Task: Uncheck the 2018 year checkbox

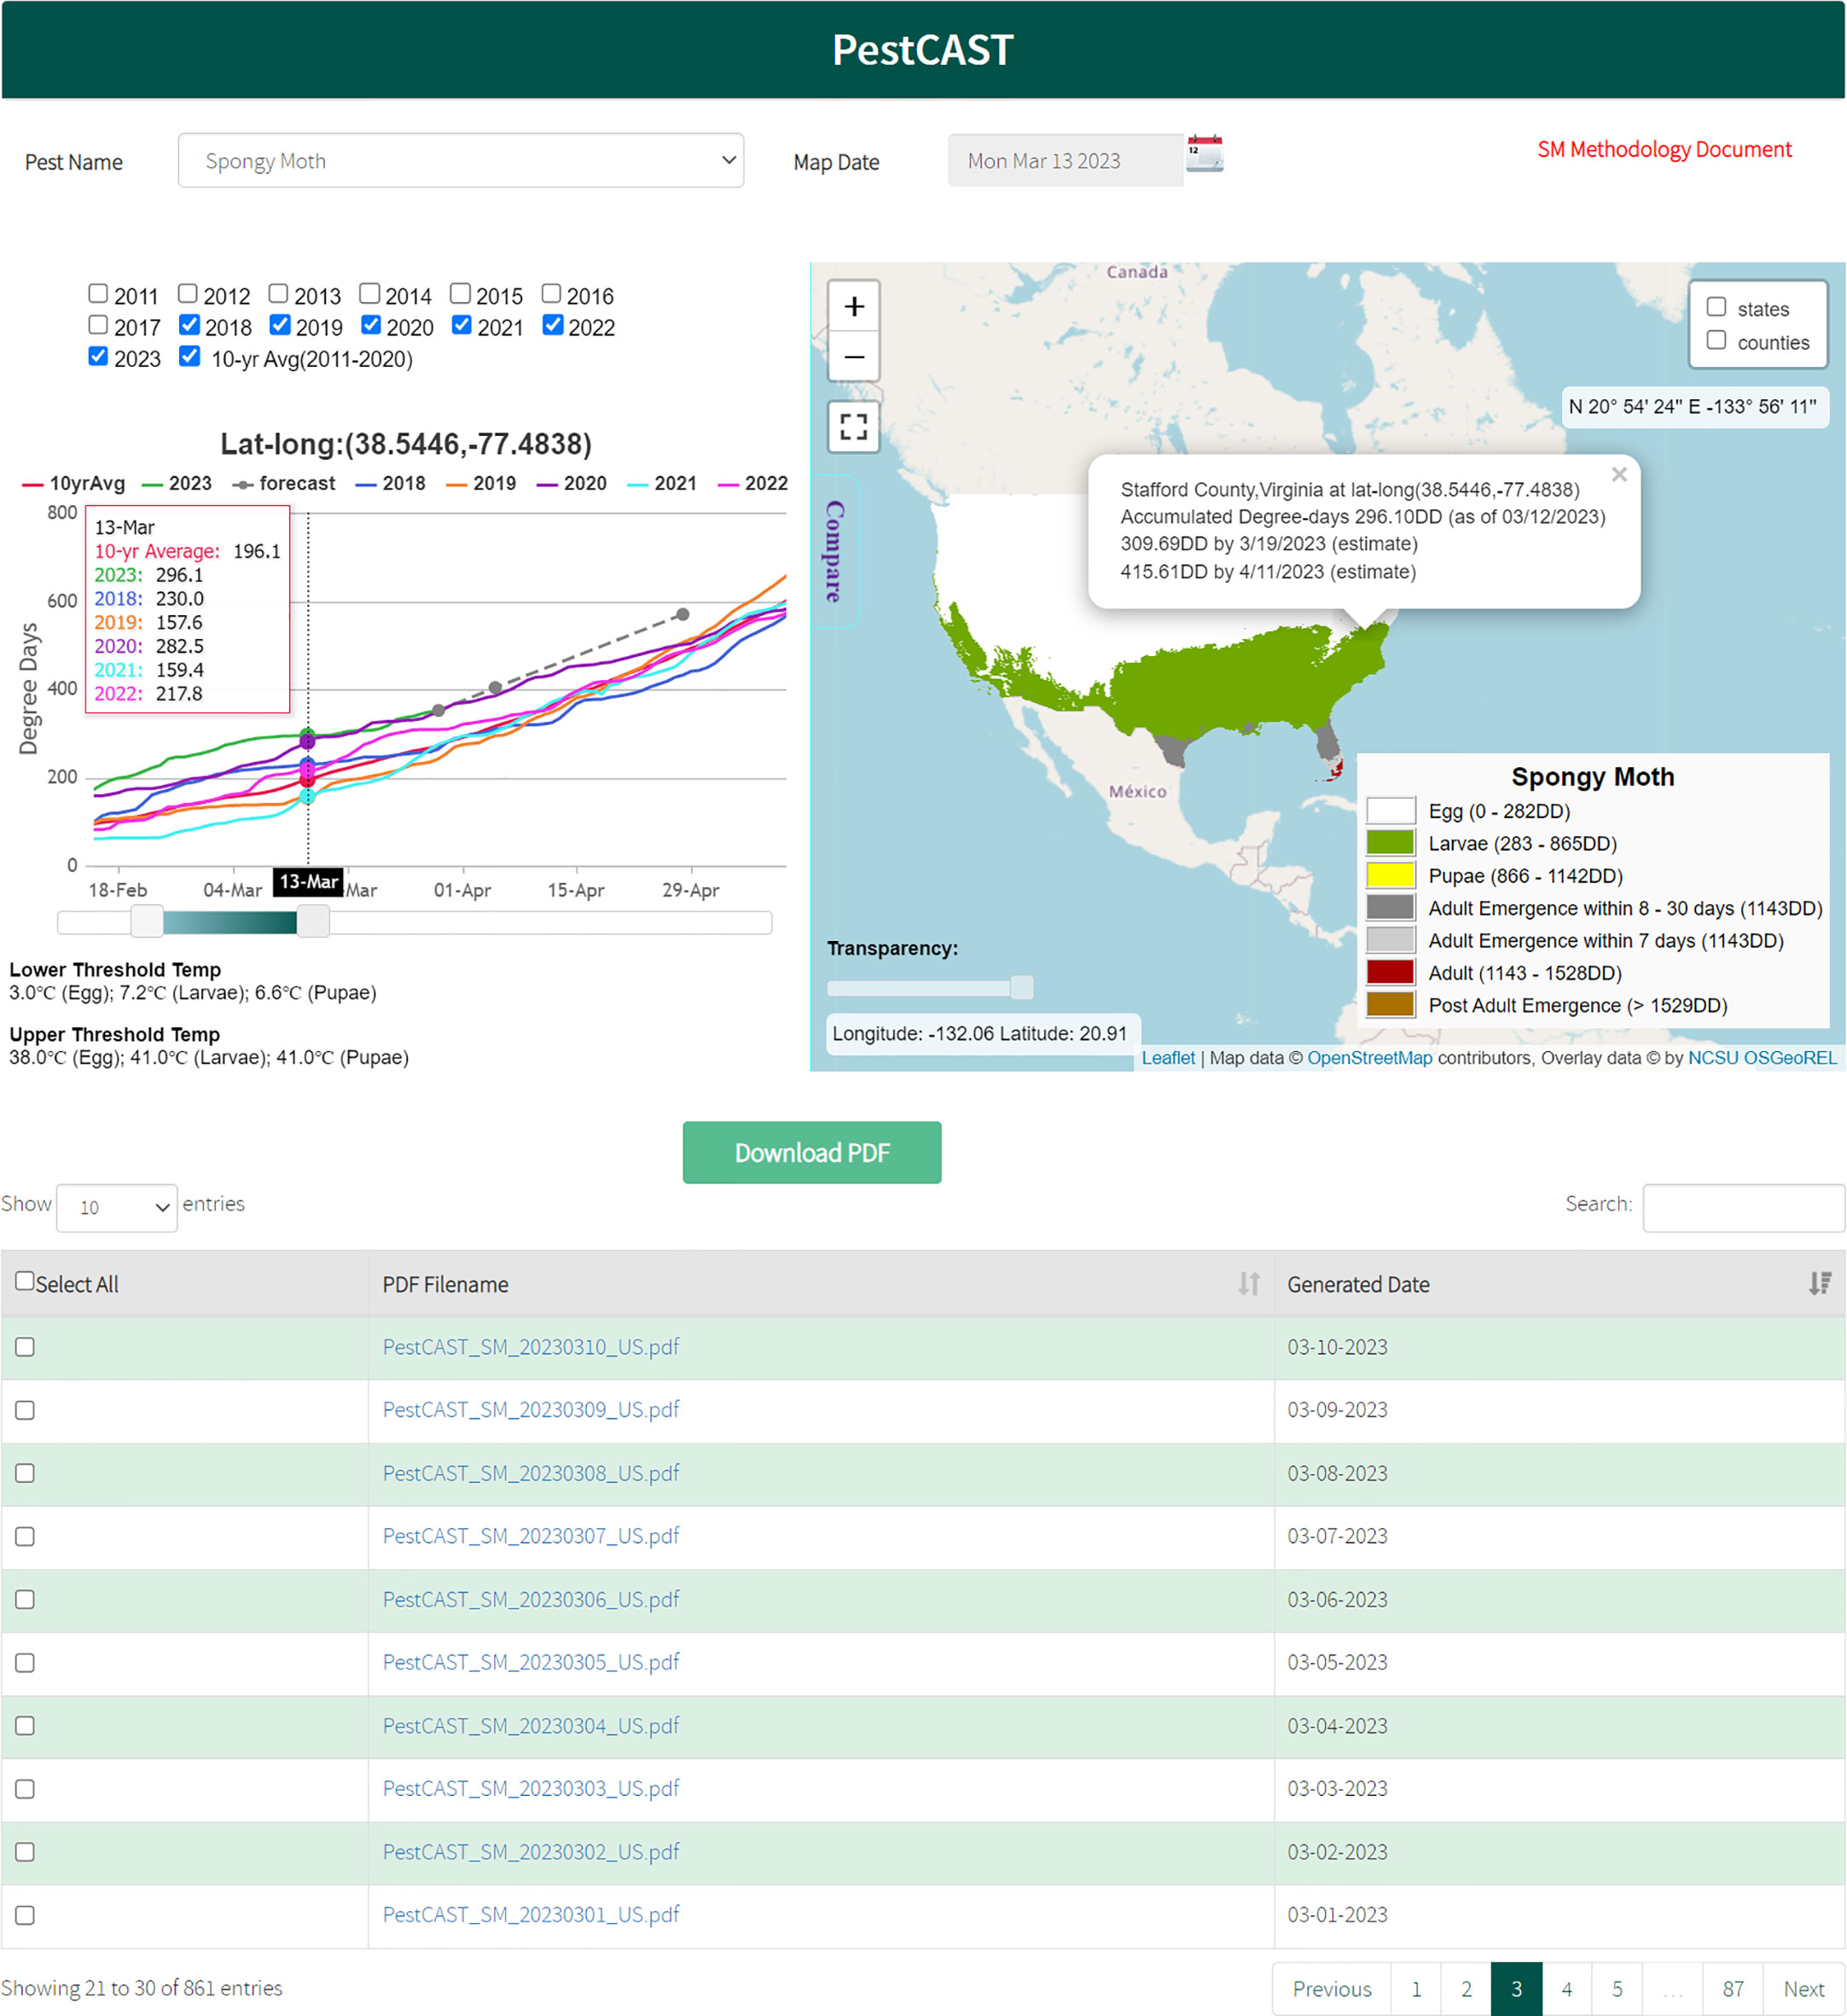Action: click(x=189, y=325)
